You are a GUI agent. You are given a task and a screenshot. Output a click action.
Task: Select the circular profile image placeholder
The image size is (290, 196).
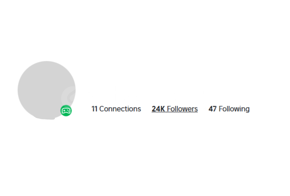coord(47,90)
